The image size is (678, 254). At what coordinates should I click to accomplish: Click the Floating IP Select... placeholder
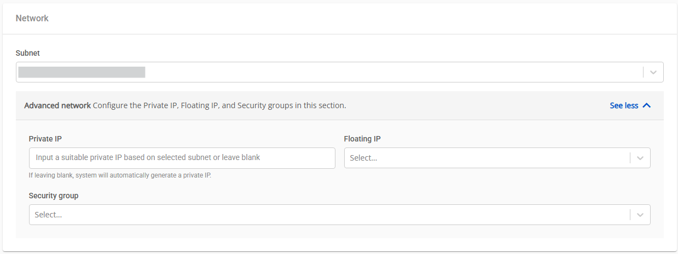[x=364, y=158]
